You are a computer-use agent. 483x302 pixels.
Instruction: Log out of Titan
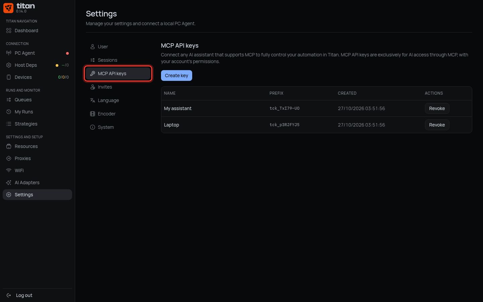click(x=37, y=295)
